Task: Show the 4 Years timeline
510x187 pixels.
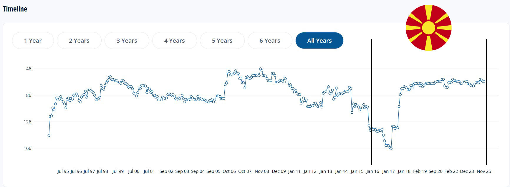Action: pyautogui.click(x=174, y=41)
